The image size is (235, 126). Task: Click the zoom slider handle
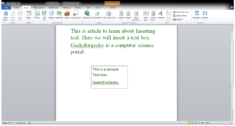[221, 123]
